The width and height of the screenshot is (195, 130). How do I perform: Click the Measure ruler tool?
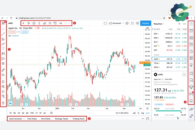3,70
